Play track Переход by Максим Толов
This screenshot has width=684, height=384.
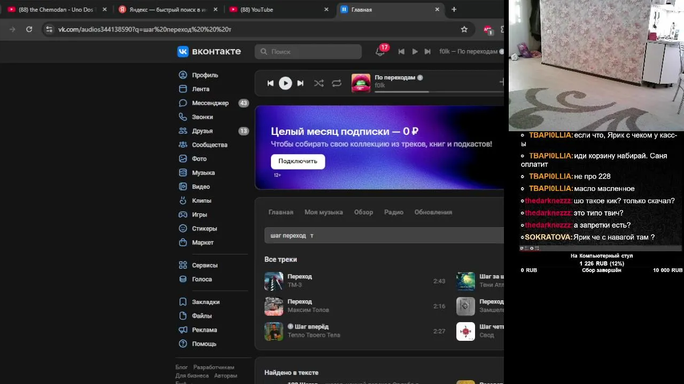274,306
